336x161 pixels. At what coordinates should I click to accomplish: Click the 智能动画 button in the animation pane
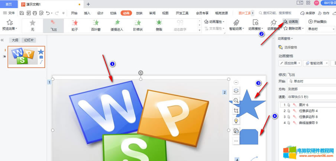pos(316,63)
